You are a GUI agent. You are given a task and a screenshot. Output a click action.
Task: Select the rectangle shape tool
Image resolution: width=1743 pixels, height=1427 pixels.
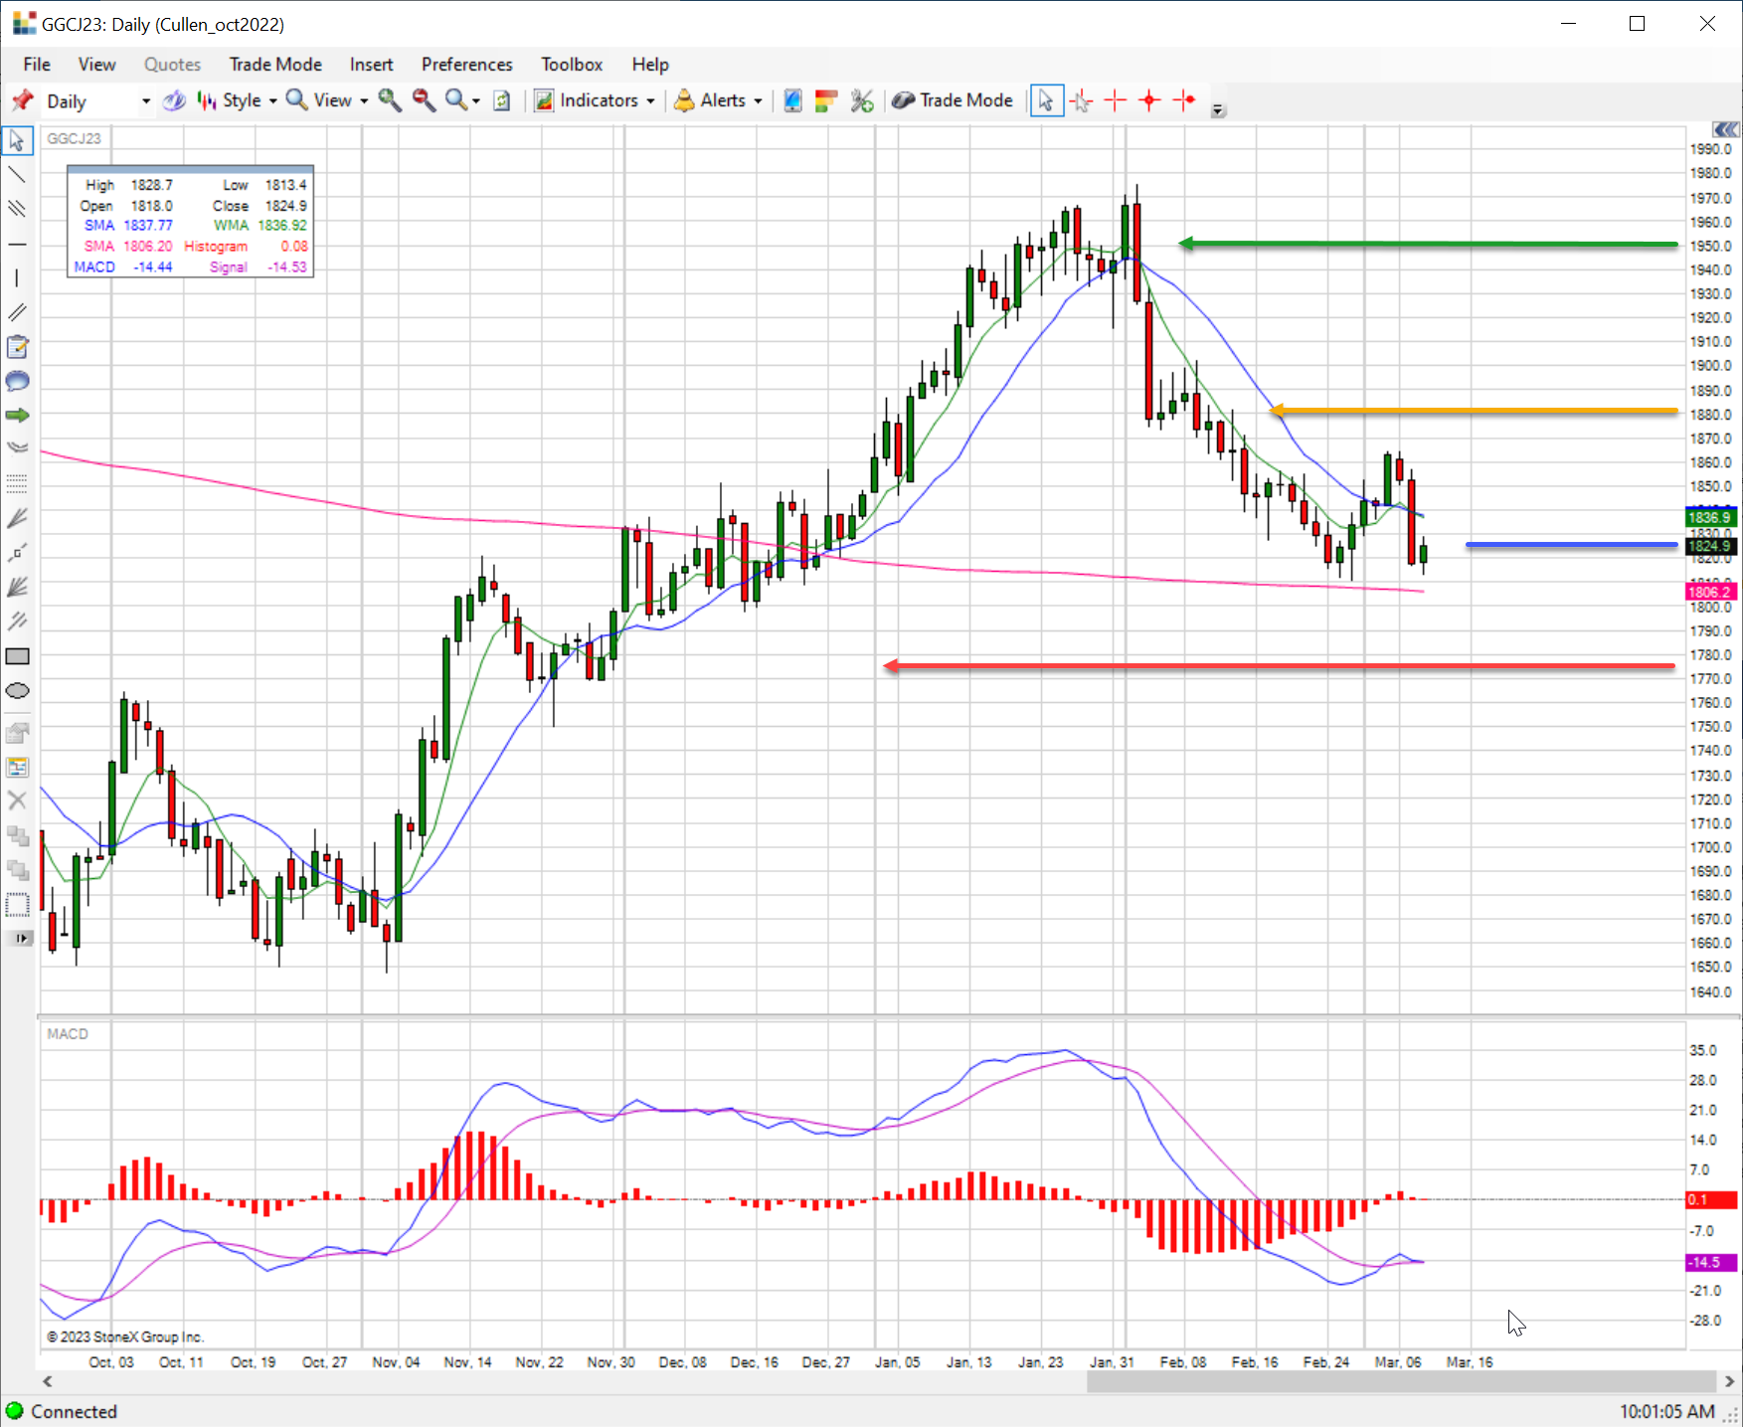17,656
